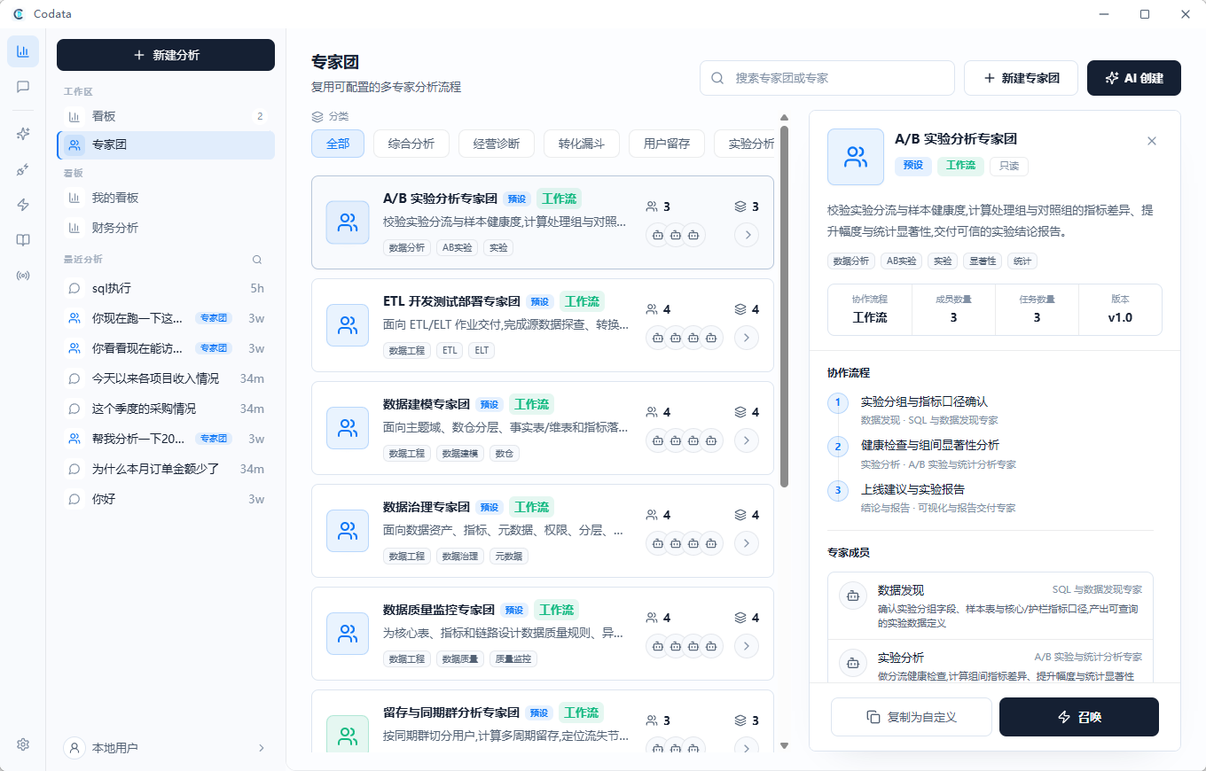Click the 显著性 tag in detail panel

[x=983, y=261]
